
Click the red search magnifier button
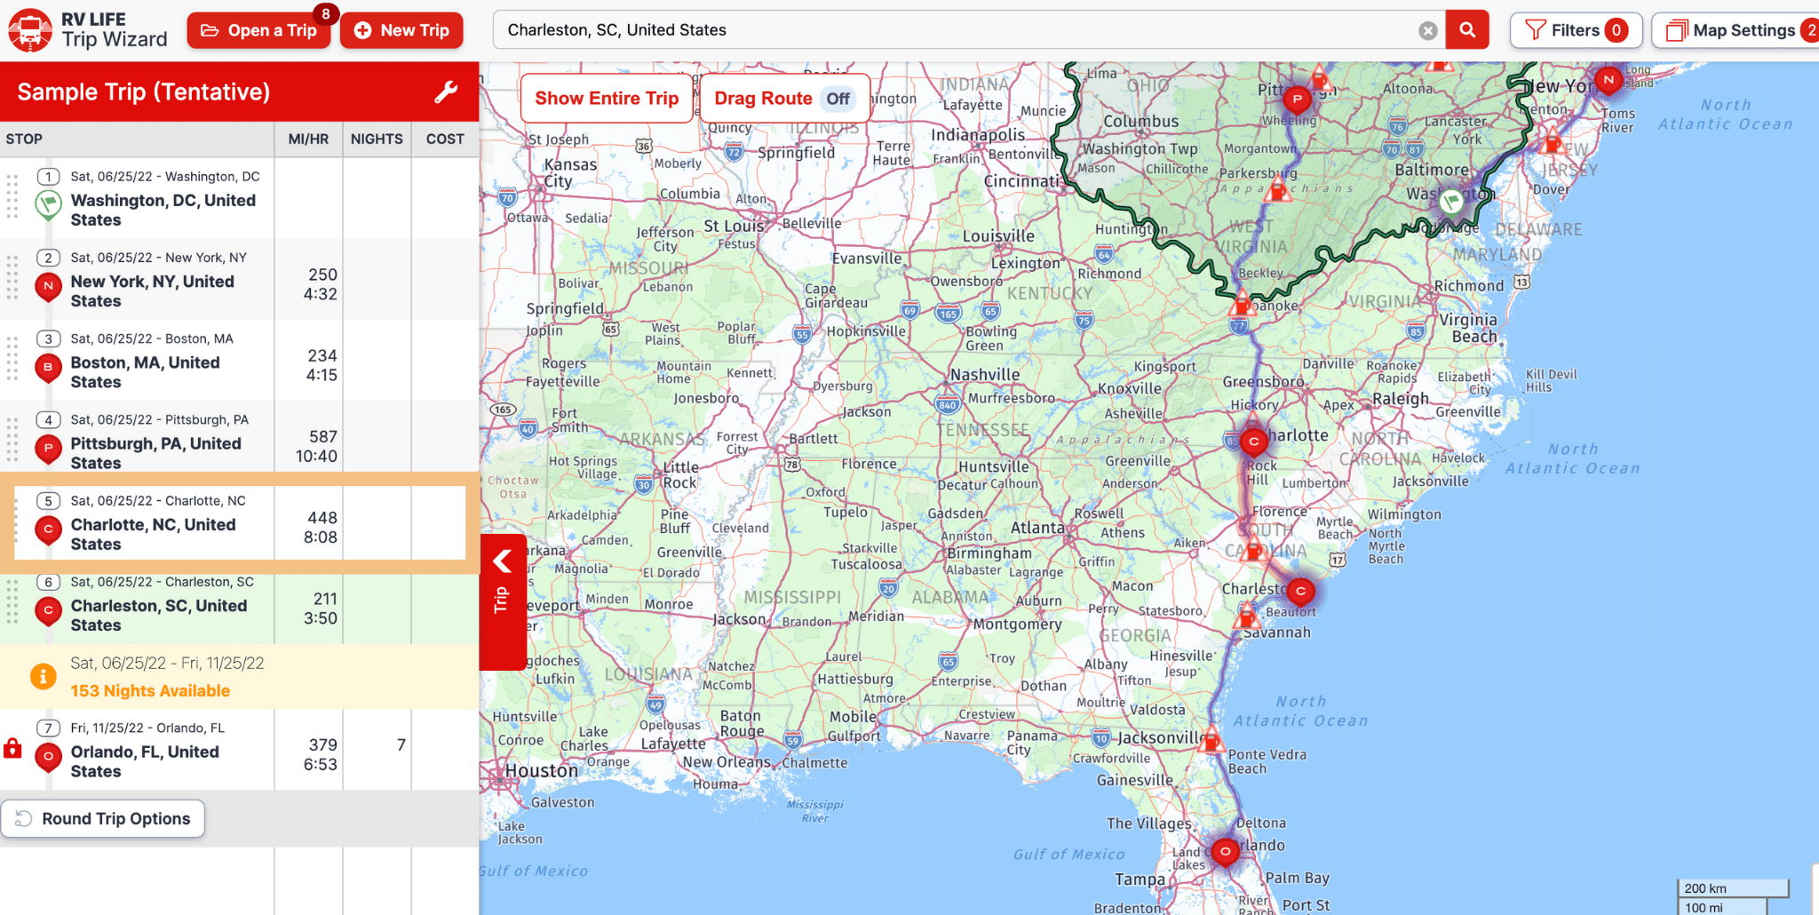1467,30
